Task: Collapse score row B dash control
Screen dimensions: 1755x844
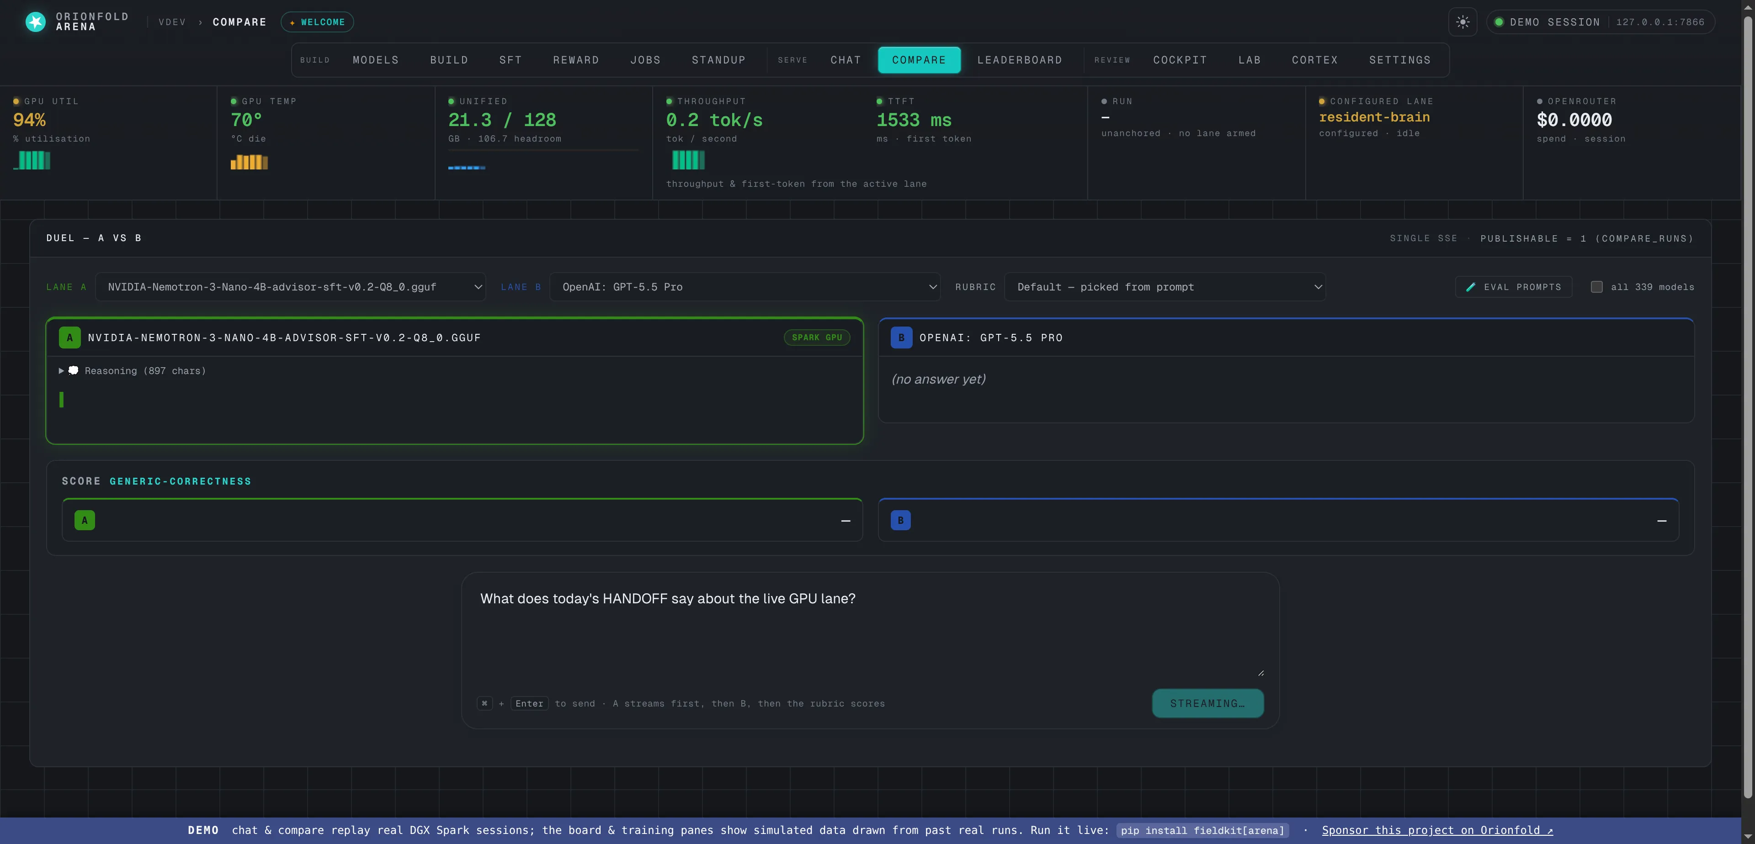Action: [1662, 521]
